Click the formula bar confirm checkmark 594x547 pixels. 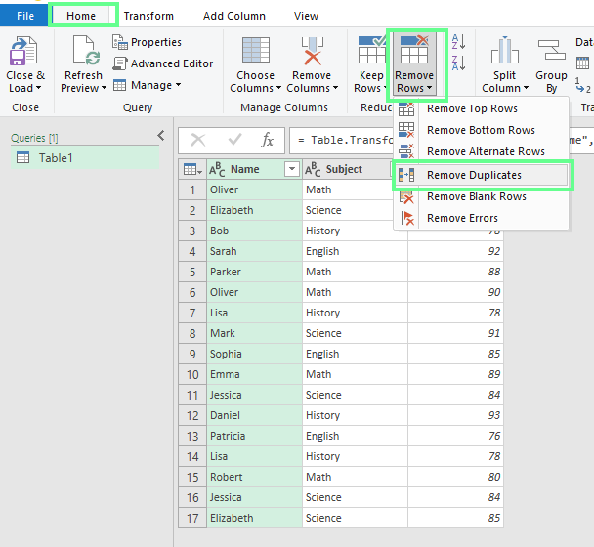point(233,140)
